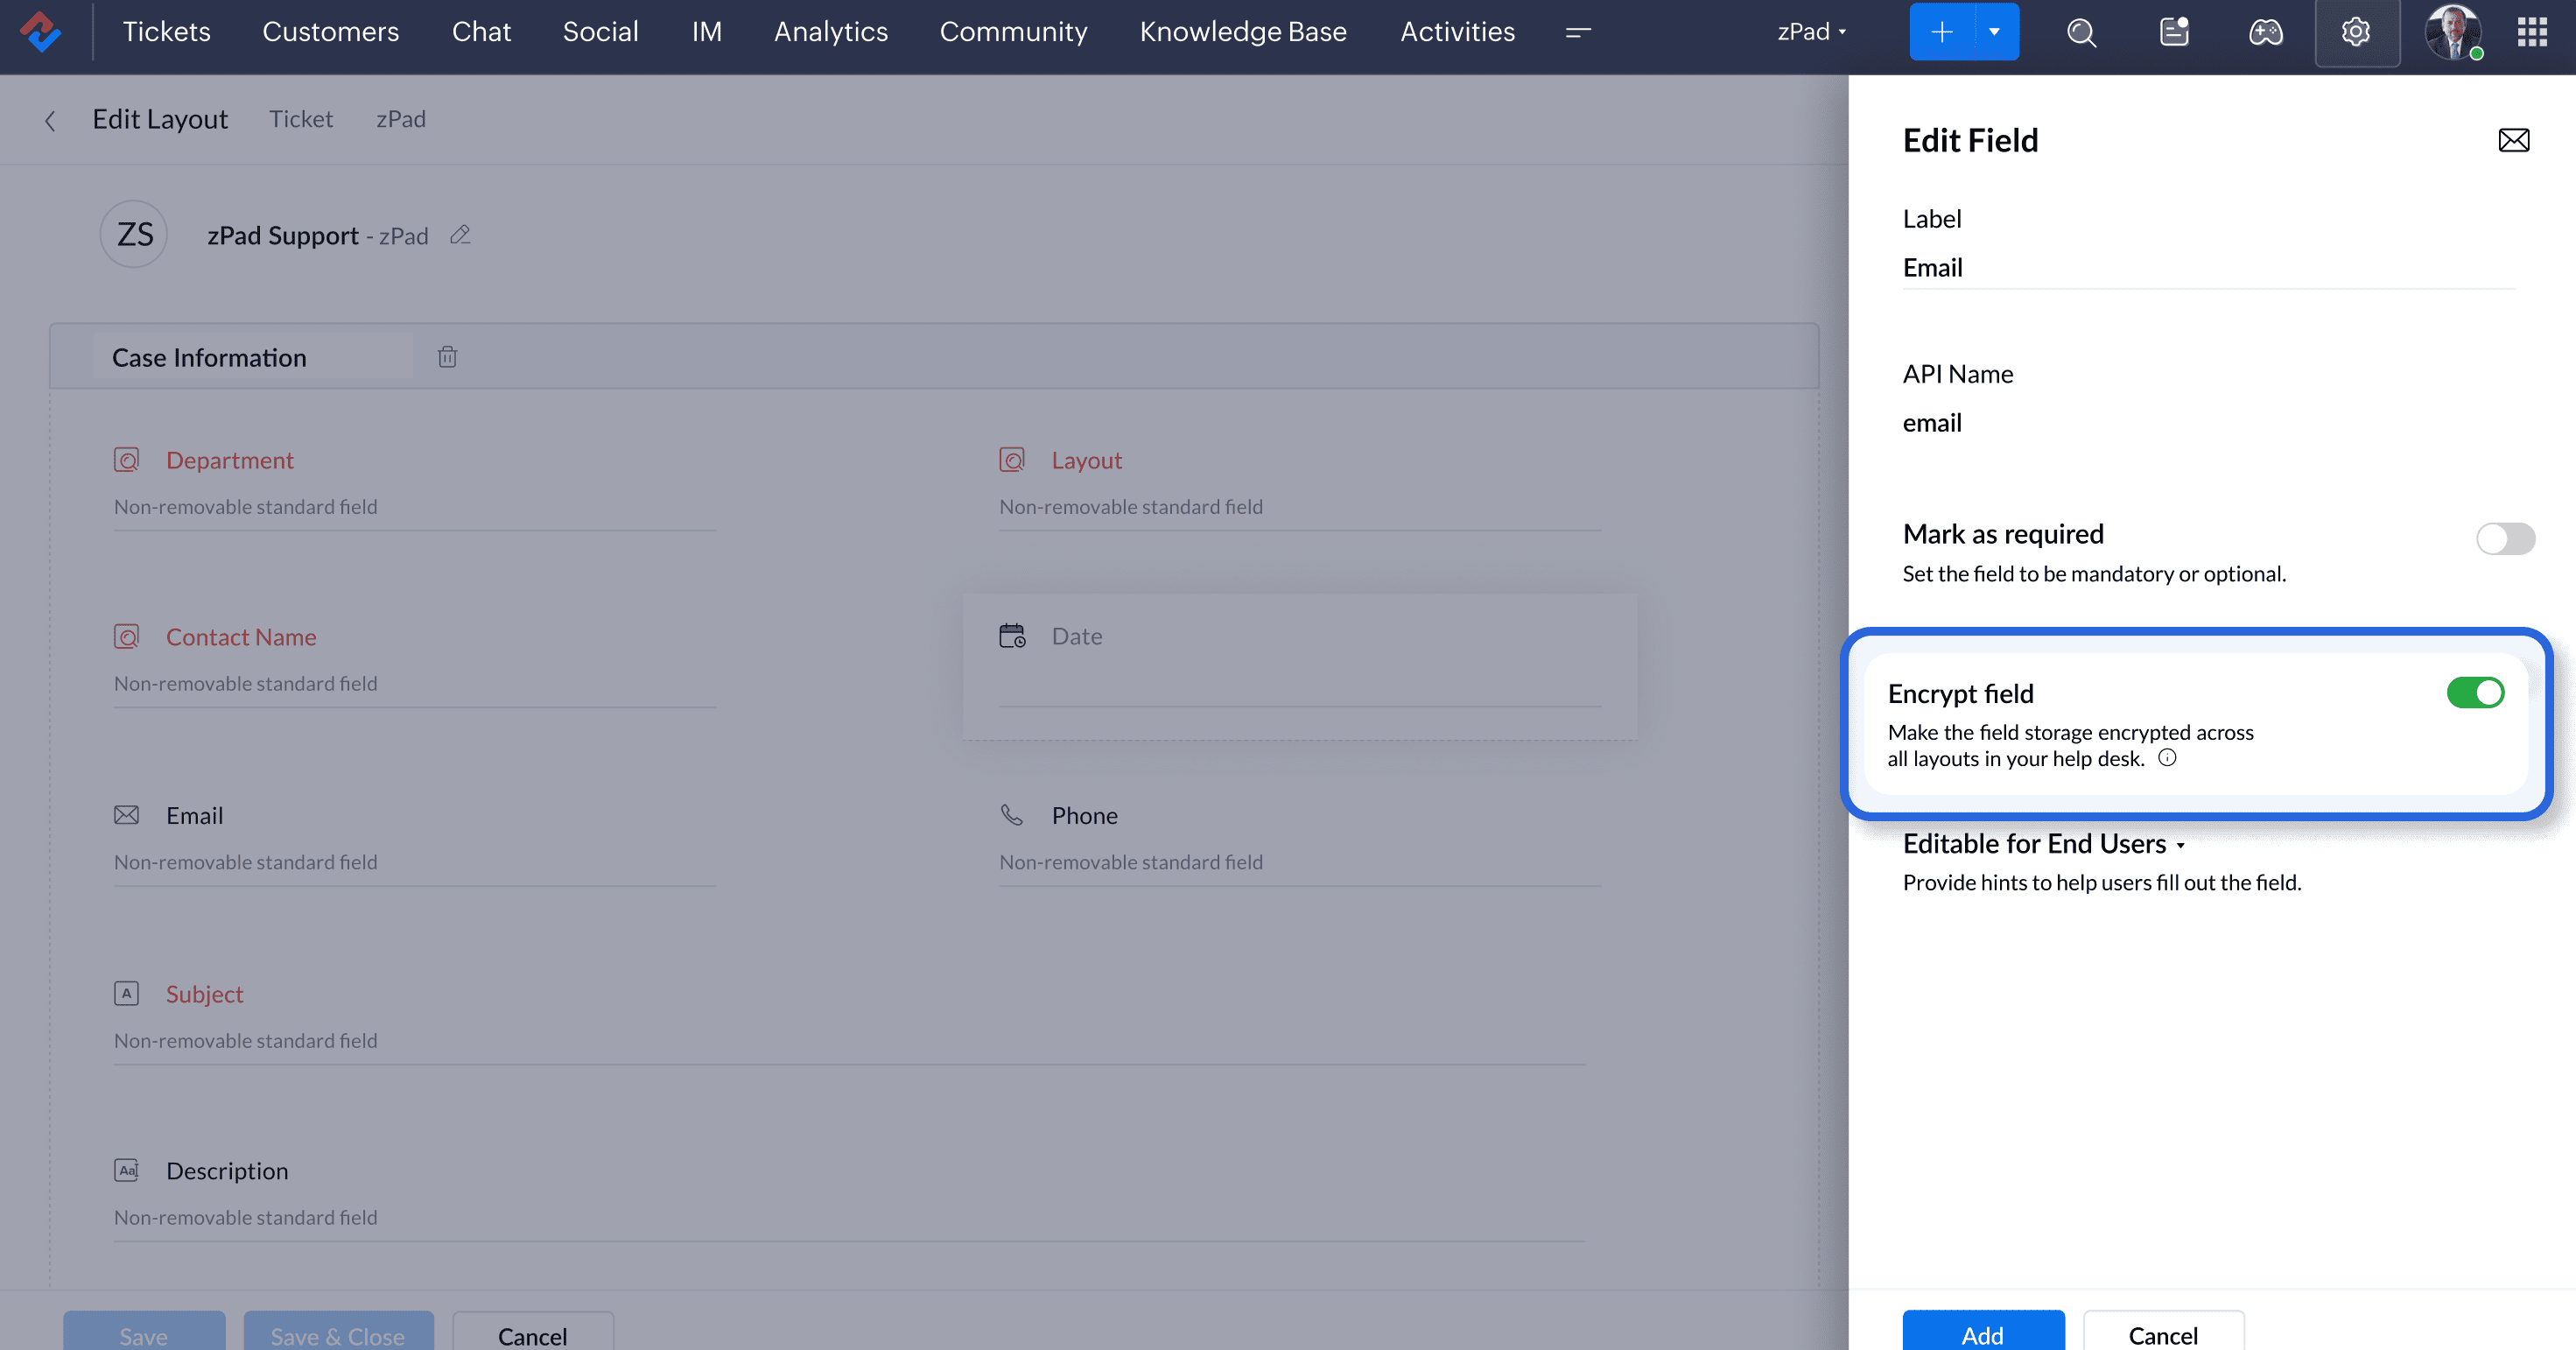Image resolution: width=2576 pixels, height=1350 pixels.
Task: Cancel the Edit Field panel
Action: pos(2162,1334)
